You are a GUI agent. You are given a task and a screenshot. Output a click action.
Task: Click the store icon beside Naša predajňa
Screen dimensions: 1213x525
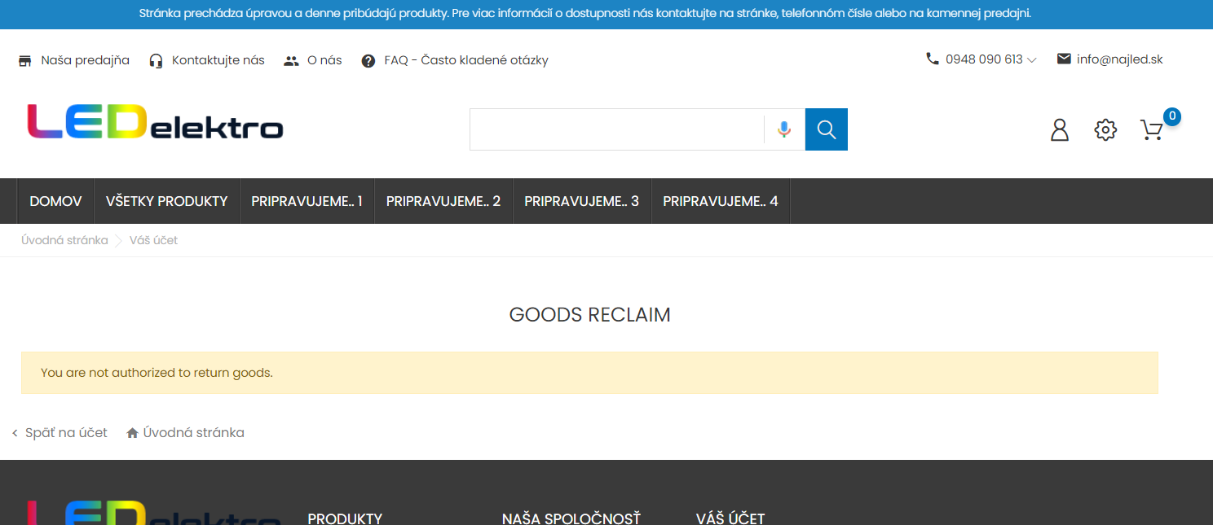point(25,60)
